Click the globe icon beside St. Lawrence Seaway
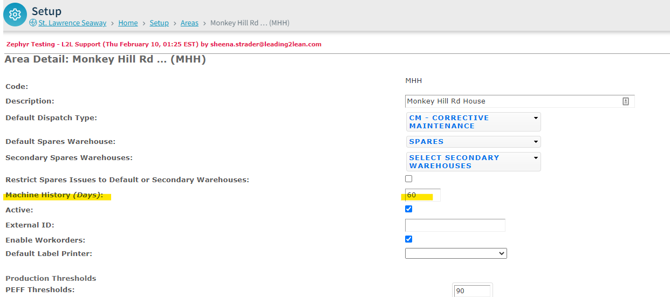Viewport: 670px width, 297px height. click(33, 23)
